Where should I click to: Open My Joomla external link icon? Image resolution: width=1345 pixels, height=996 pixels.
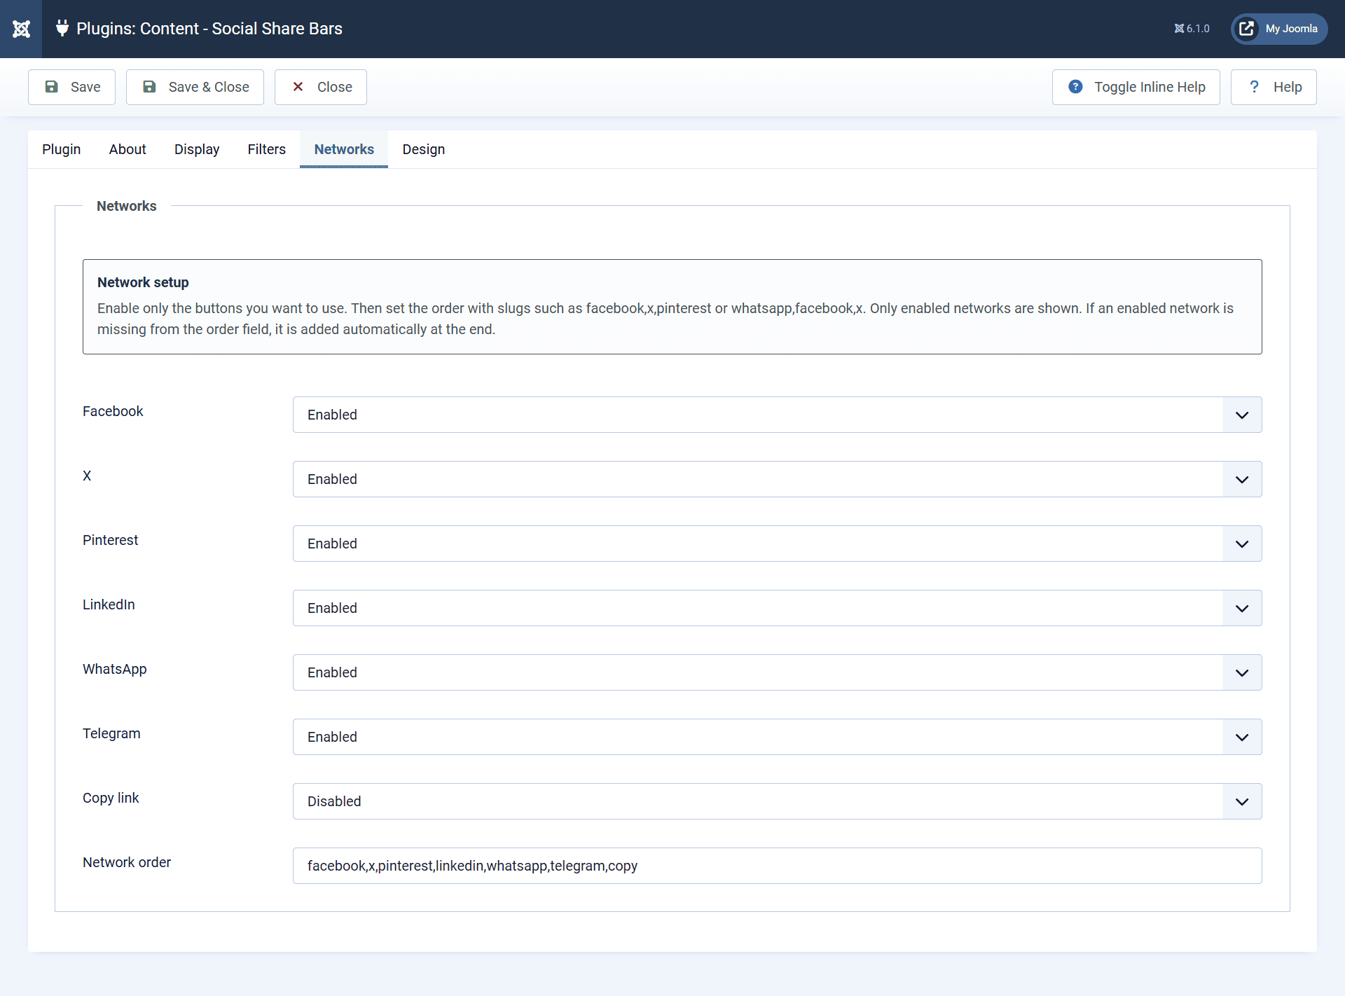(1246, 29)
